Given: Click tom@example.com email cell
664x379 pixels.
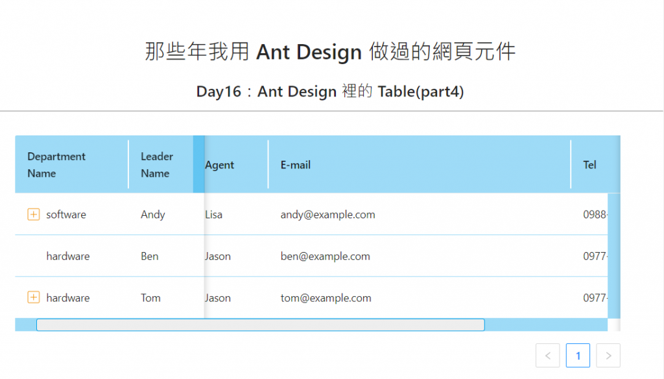Looking at the screenshot, I should [x=420, y=297].
